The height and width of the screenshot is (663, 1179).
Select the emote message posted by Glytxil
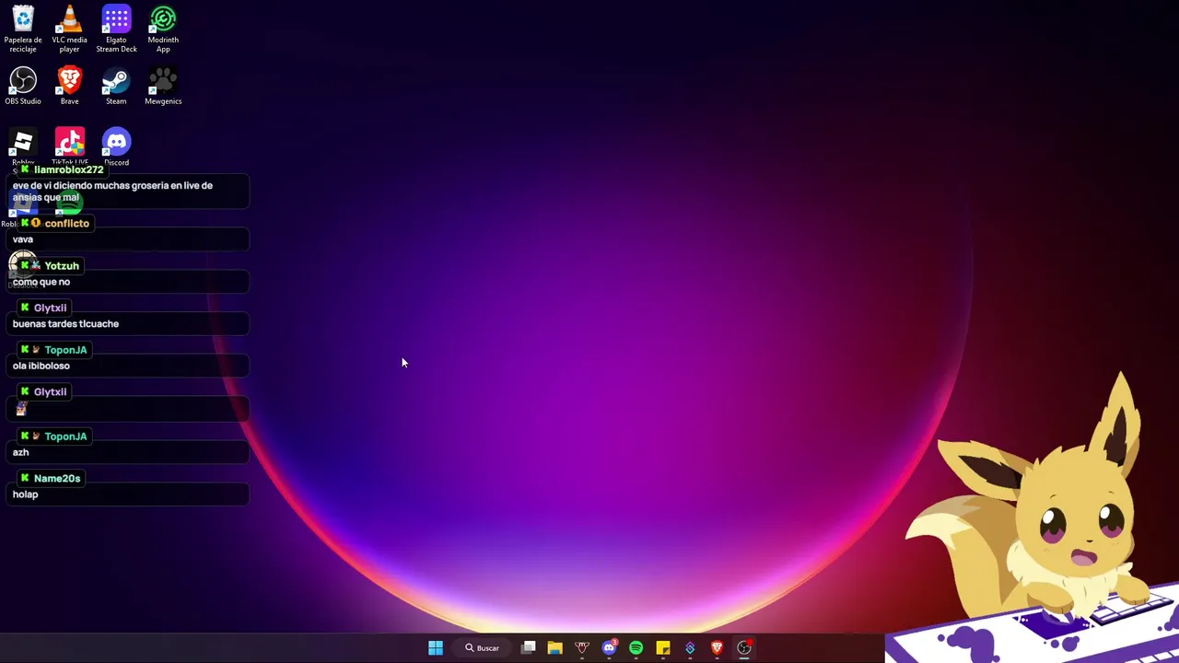pos(21,409)
